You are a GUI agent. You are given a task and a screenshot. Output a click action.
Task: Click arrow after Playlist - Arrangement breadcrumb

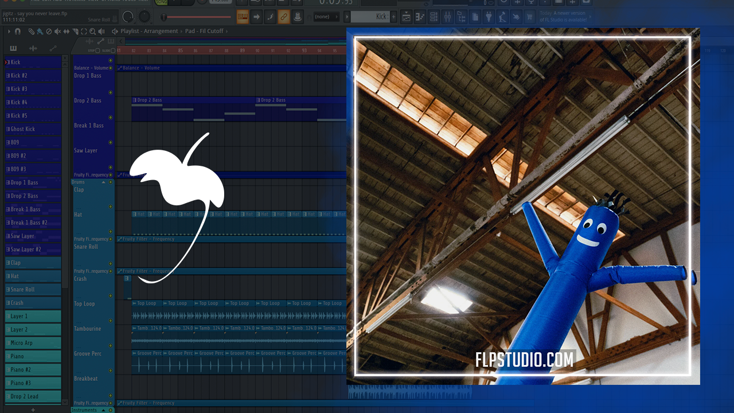coord(181,32)
